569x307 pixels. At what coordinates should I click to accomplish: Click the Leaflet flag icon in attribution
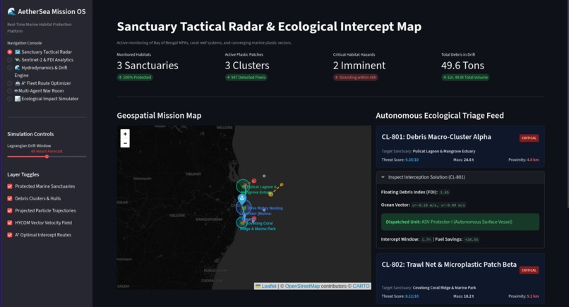[258, 287]
